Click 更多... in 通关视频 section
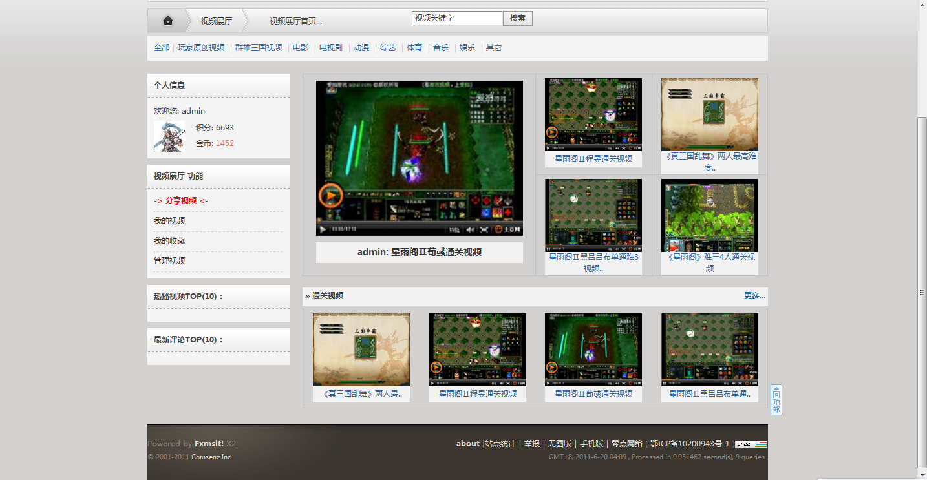Viewport: 927px width, 480px height. (x=754, y=296)
